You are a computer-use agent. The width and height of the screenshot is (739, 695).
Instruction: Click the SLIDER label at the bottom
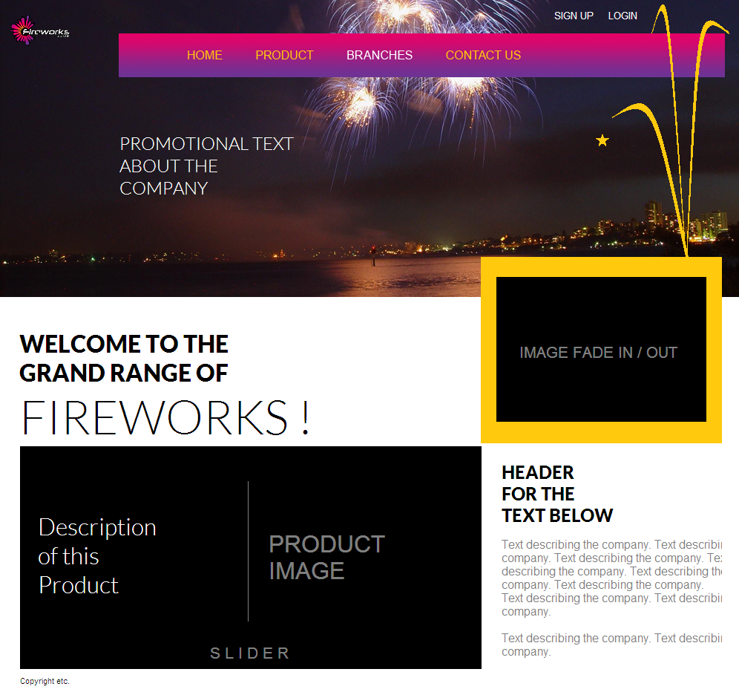tap(250, 653)
